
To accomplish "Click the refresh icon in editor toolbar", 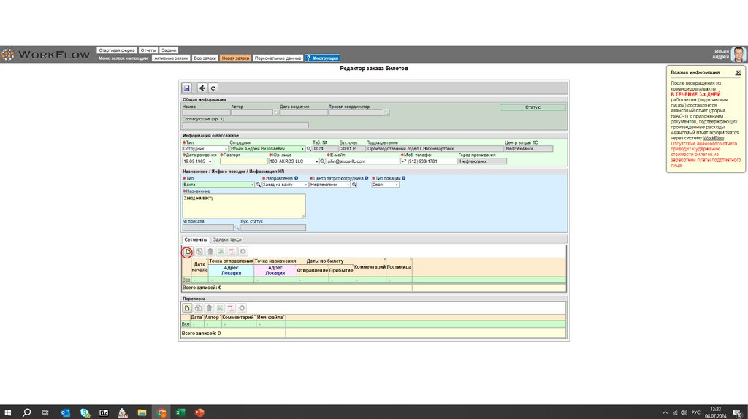I will [x=213, y=87].
